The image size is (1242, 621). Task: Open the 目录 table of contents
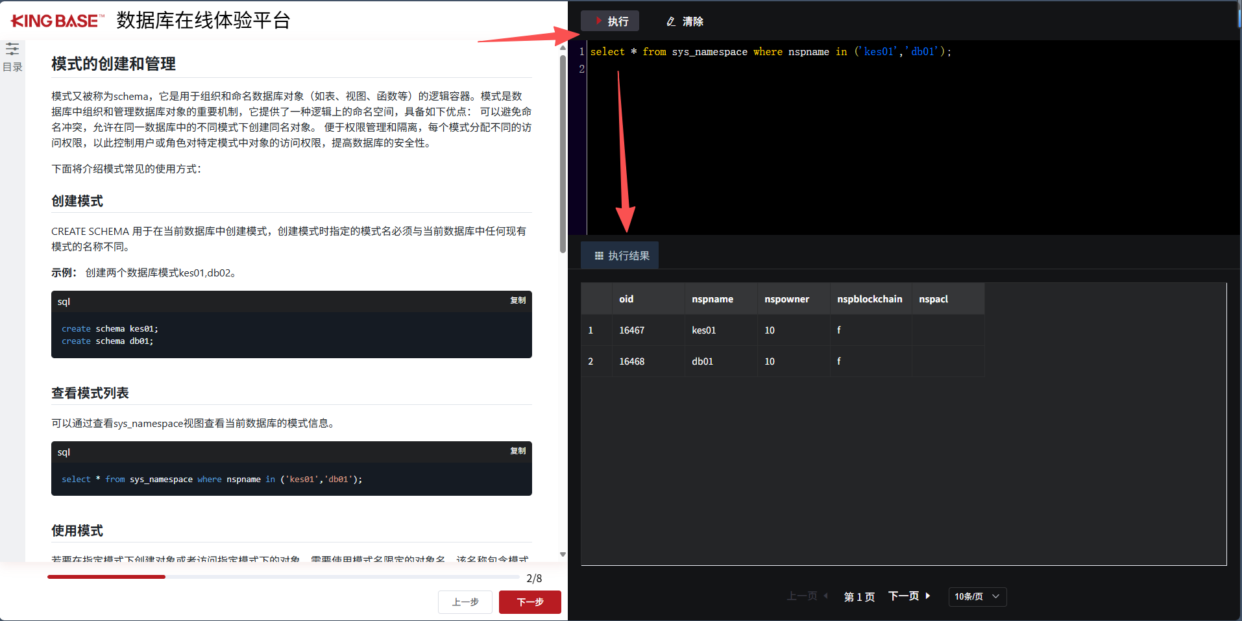pyautogui.click(x=12, y=66)
